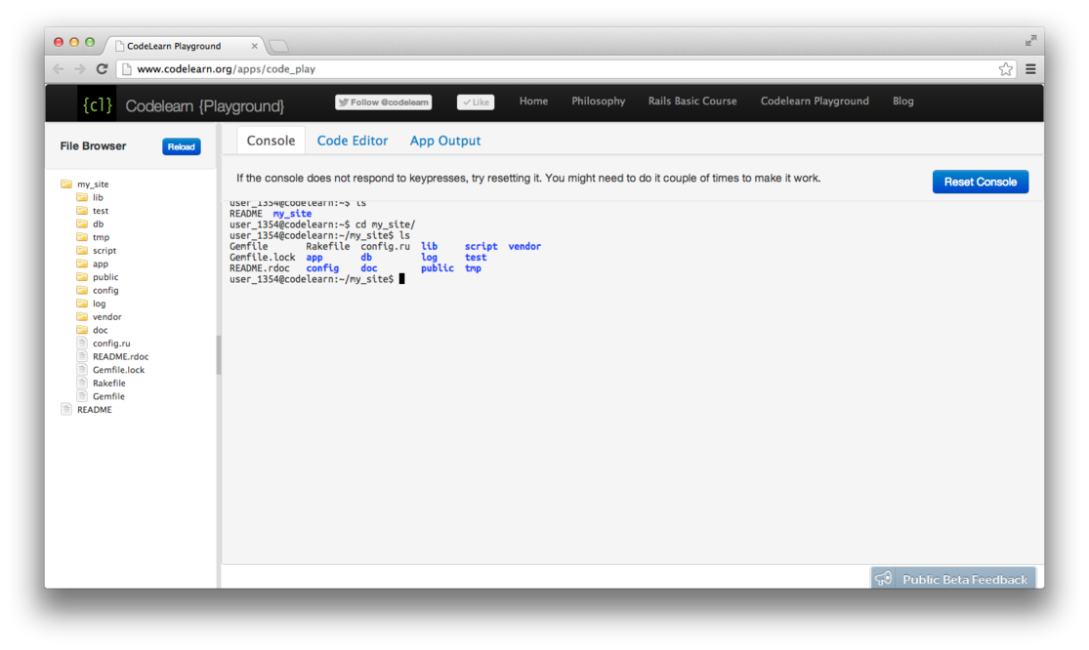Open the public folder
Viewport: 1089px width, 650px height.
tap(98, 277)
